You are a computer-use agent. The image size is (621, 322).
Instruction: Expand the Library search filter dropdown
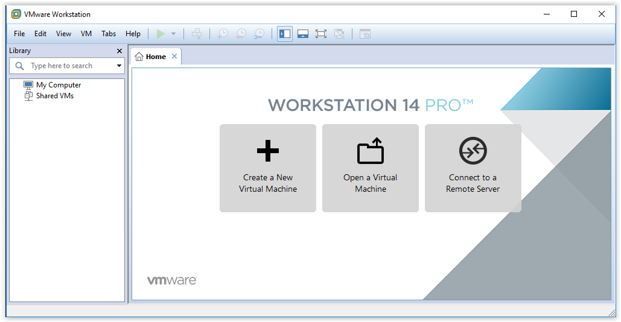tap(119, 66)
